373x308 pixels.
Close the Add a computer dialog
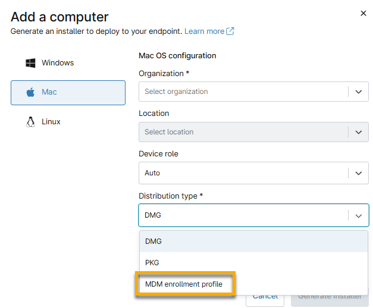(363, 13)
